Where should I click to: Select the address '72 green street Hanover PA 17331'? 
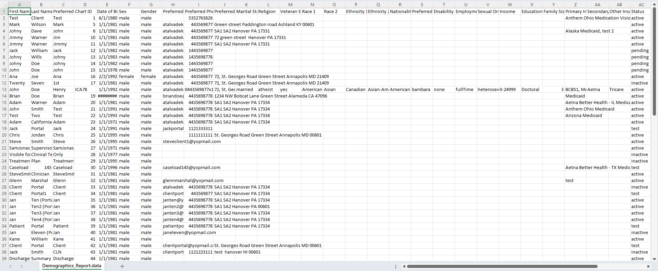pyautogui.click(x=250, y=37)
